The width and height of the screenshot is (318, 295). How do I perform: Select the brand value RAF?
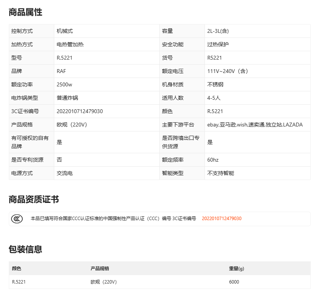[x=61, y=71]
